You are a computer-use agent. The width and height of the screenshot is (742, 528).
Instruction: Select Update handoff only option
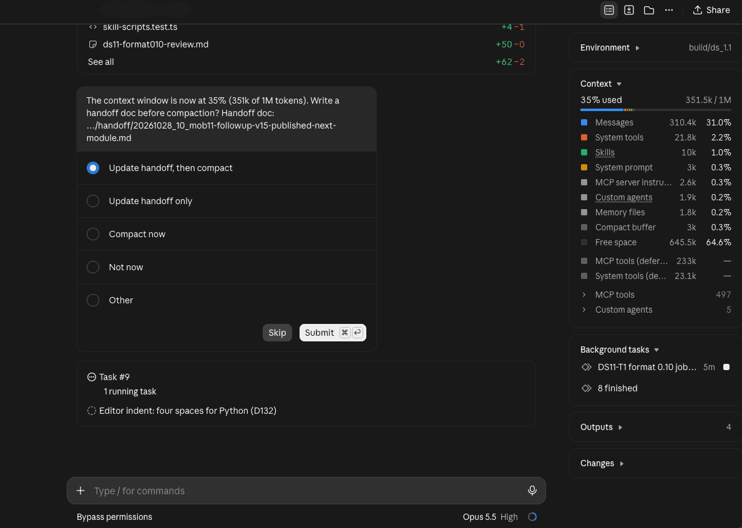[226, 201]
